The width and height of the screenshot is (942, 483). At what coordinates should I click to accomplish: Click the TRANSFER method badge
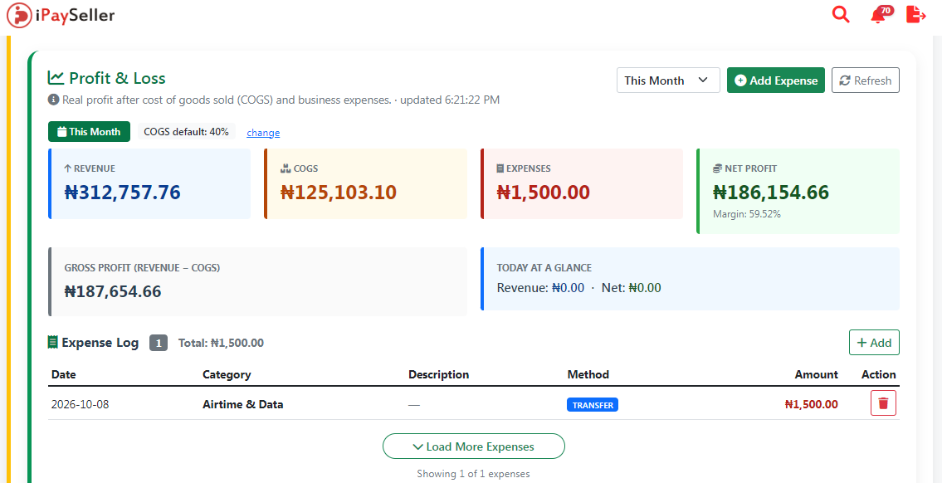593,405
